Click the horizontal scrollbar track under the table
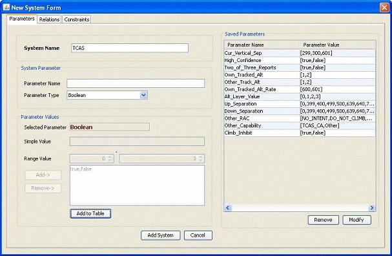The width and height of the screenshot is (392, 256). (300, 208)
